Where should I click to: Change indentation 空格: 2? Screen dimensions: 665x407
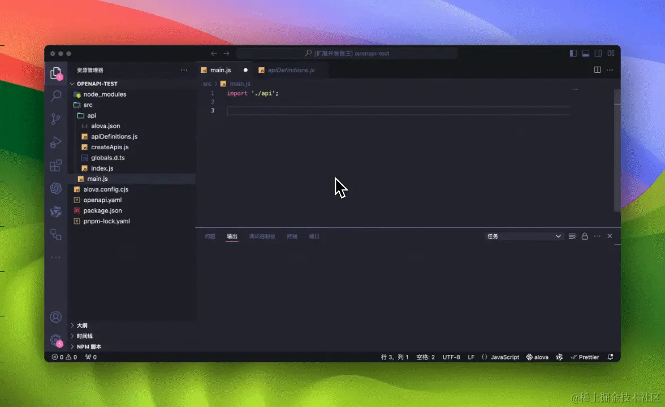pyautogui.click(x=425, y=357)
